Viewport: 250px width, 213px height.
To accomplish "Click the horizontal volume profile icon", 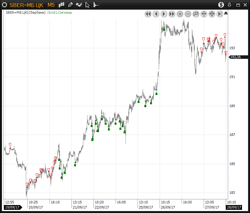I will [96, 5].
